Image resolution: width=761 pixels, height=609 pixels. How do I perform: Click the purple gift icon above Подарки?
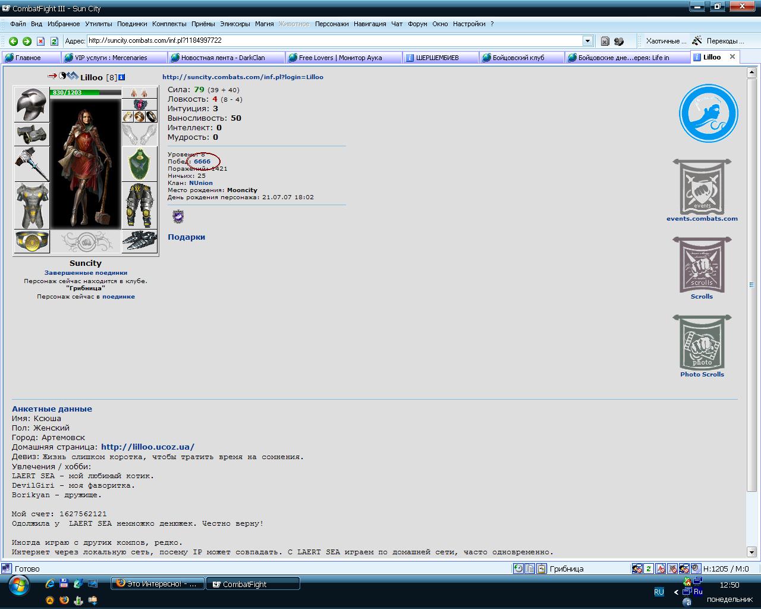[x=178, y=216]
